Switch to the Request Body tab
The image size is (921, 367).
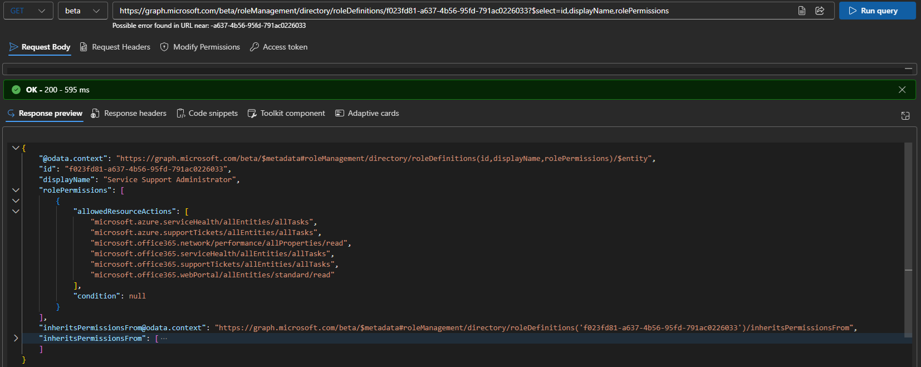point(40,47)
